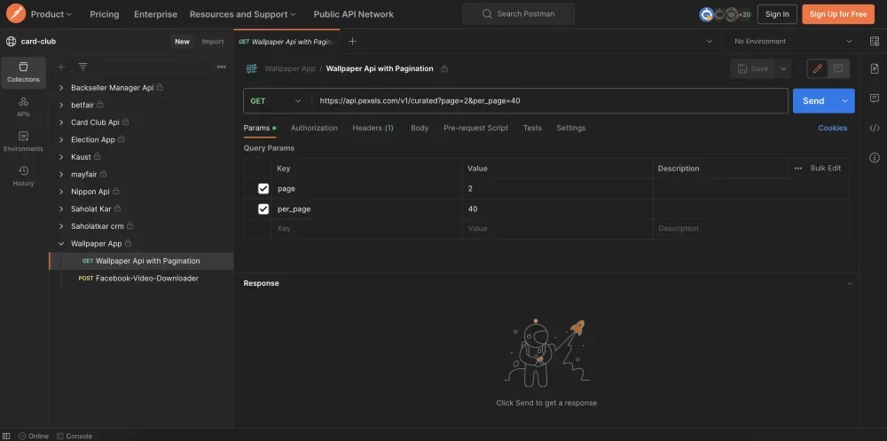Open the GET method dropdown
Viewport: 887px width, 441px height.
277,101
